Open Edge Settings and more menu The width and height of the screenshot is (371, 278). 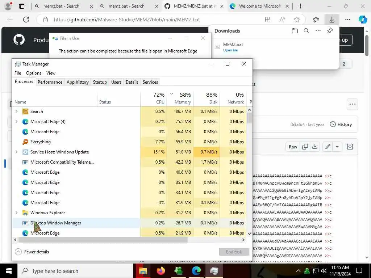click(x=347, y=20)
